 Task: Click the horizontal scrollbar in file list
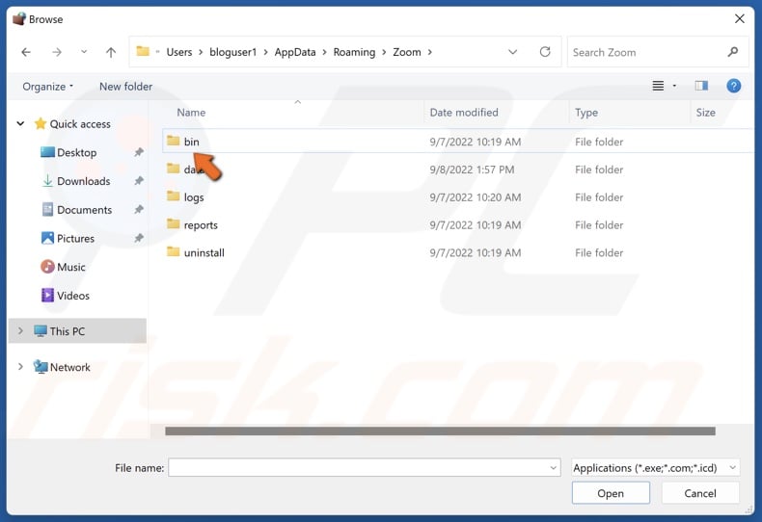click(x=440, y=431)
